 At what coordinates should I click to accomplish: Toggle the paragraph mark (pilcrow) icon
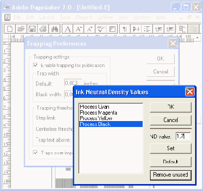tap(125, 29)
